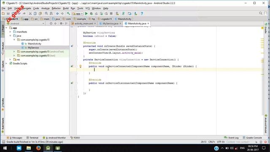Collapse the com.example.hp.csgeeks15 package
The width and height of the screenshot is (270, 152).
click(14, 40)
